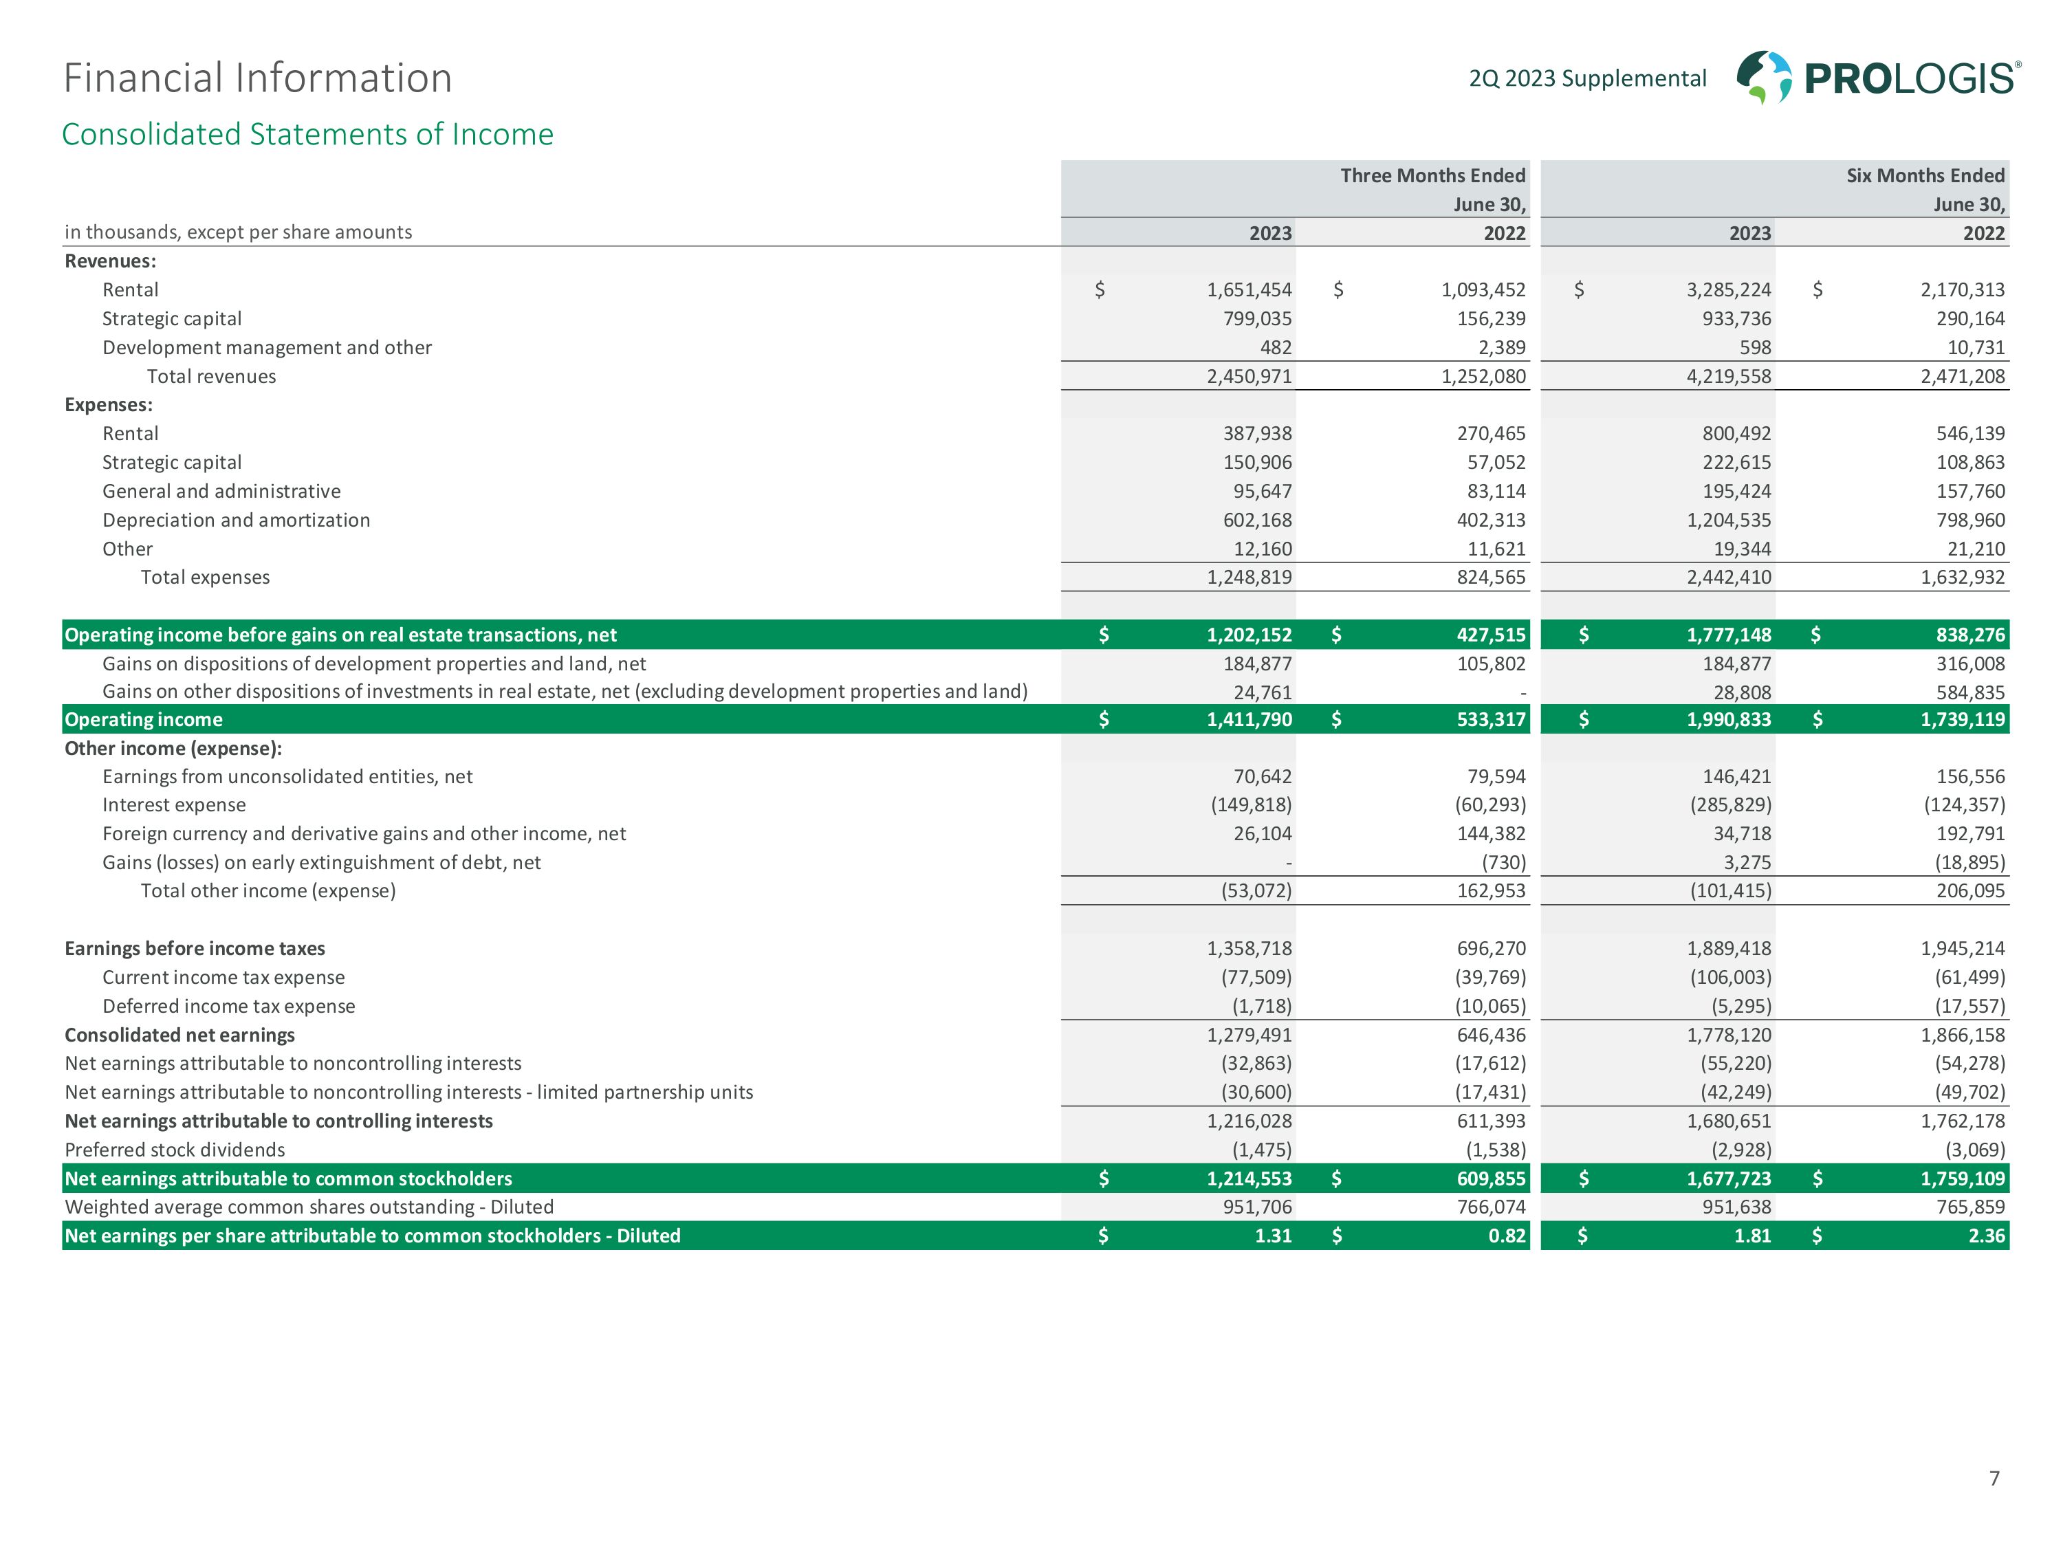Select the Six Months Ended column header
Viewport: 2063px width, 1547px height.
(1925, 175)
